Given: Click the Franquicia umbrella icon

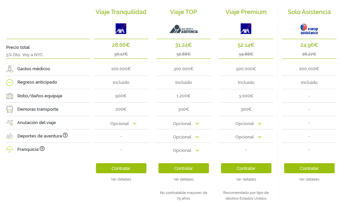Looking at the screenshot, I should 10,149.
